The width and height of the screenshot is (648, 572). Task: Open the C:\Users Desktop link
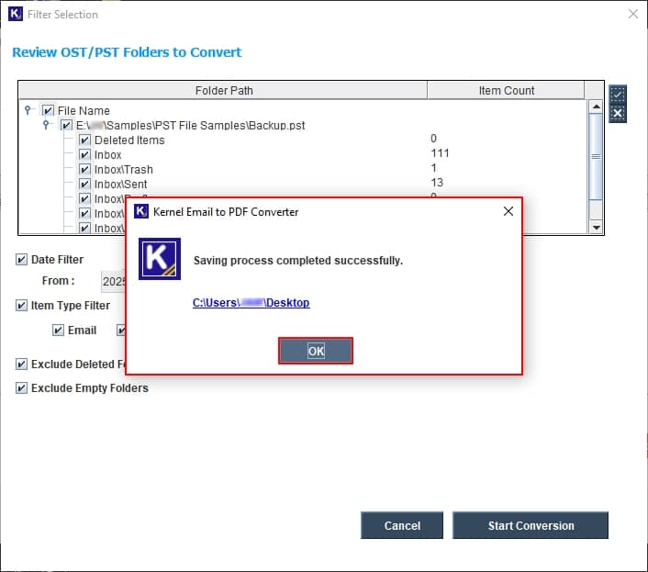pyautogui.click(x=251, y=303)
